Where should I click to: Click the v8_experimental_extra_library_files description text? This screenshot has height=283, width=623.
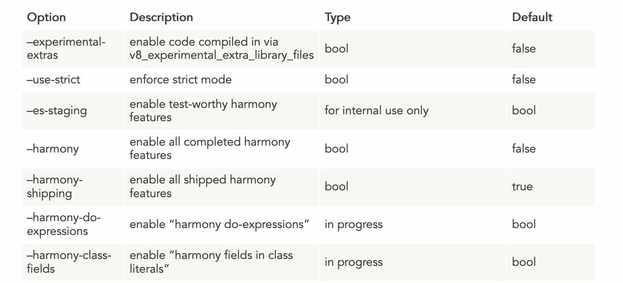(x=222, y=55)
